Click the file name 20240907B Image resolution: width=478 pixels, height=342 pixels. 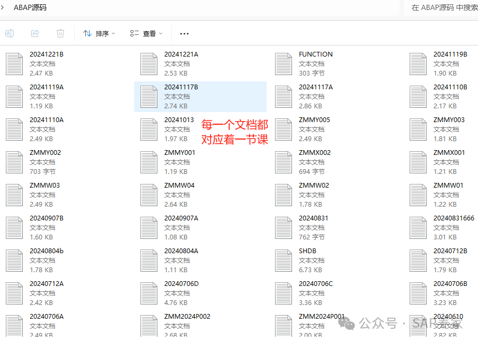47,218
